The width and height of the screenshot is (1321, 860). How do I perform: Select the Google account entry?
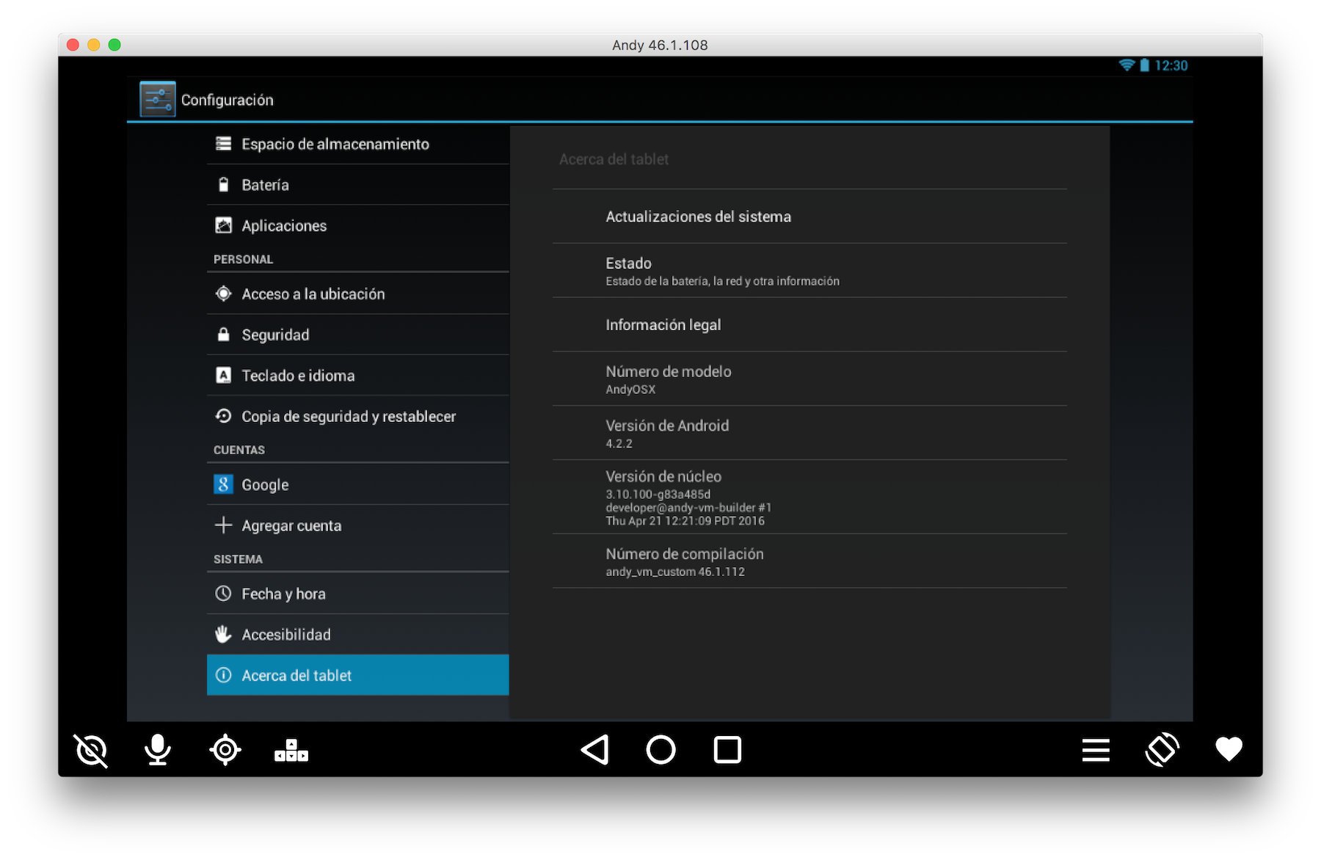click(358, 484)
